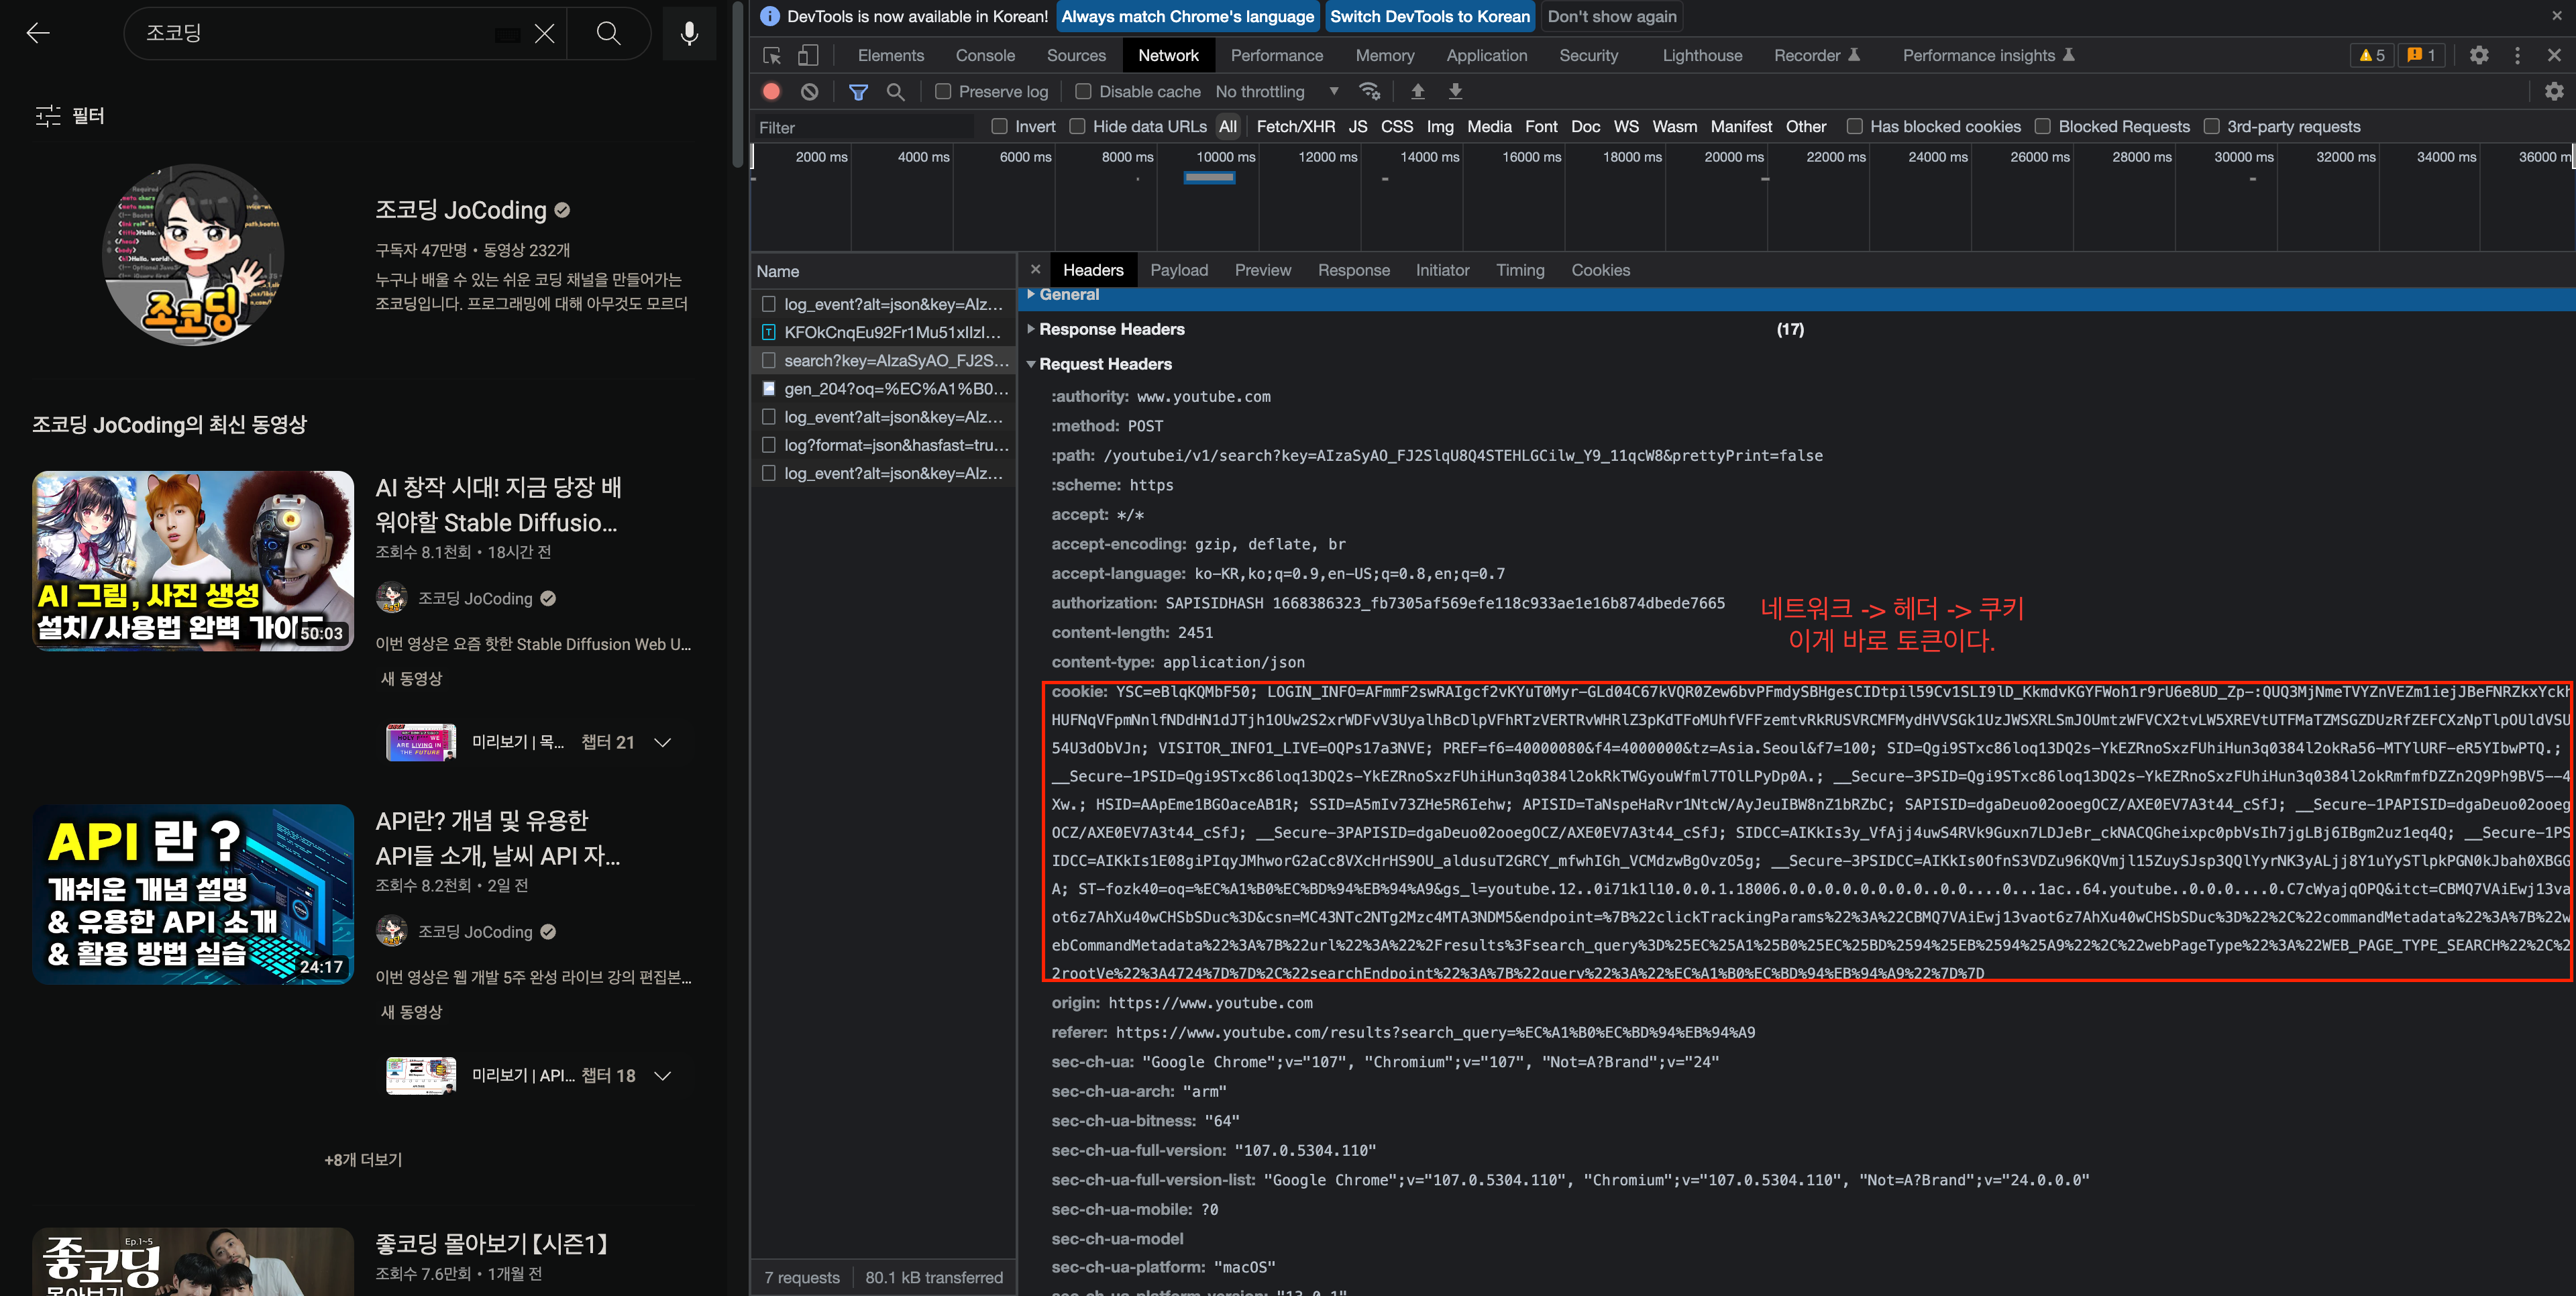Click the Import HAR file upload icon
This screenshot has width=2576, height=1296.
1417,91
